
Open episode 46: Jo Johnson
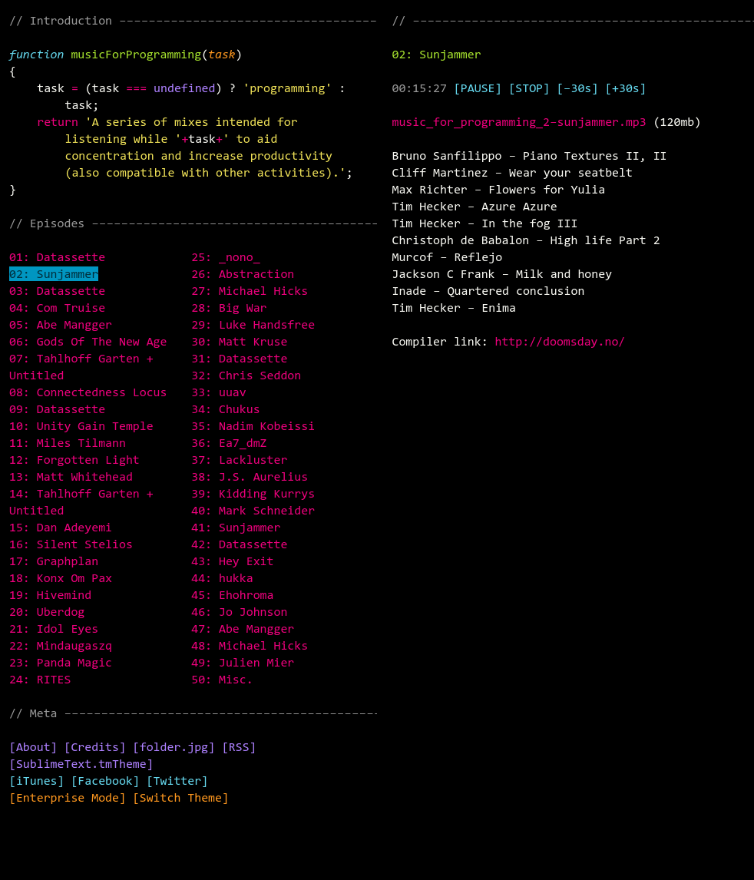240,612
